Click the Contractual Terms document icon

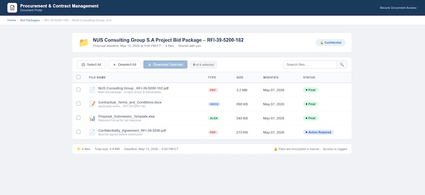(92, 104)
